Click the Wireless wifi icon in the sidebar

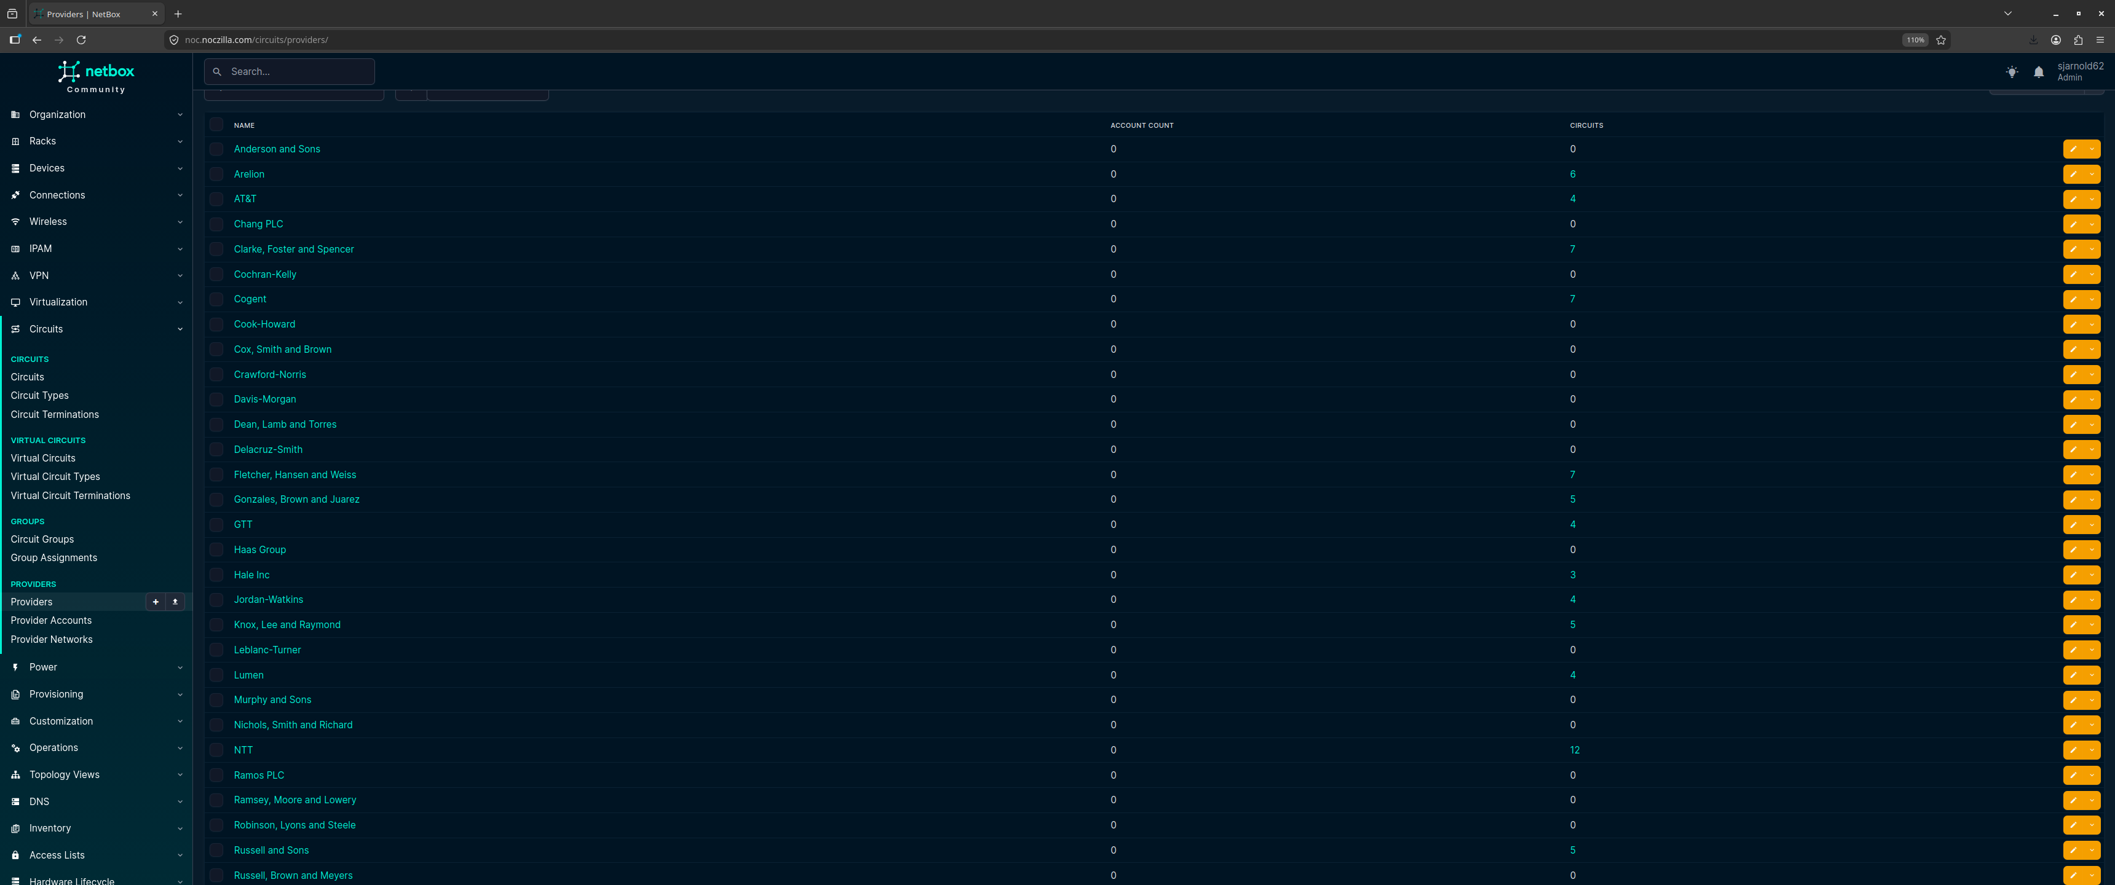pos(15,222)
